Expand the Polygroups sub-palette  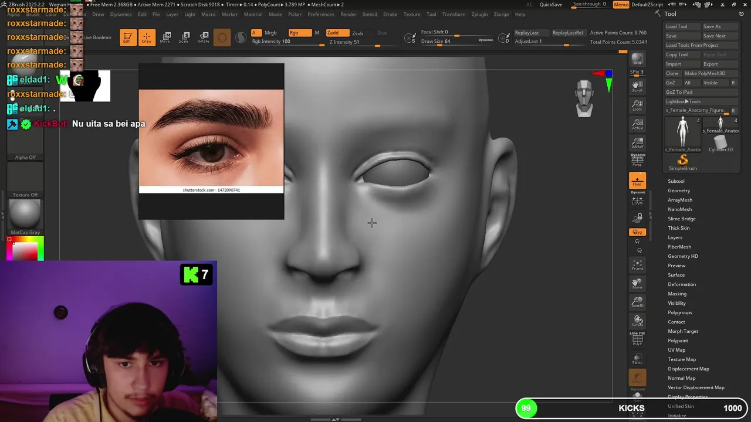680,312
